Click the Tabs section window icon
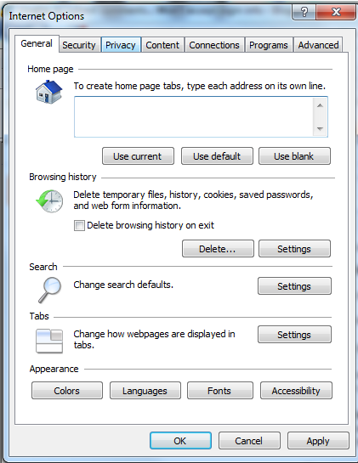This screenshot has width=358, height=463. click(49, 341)
